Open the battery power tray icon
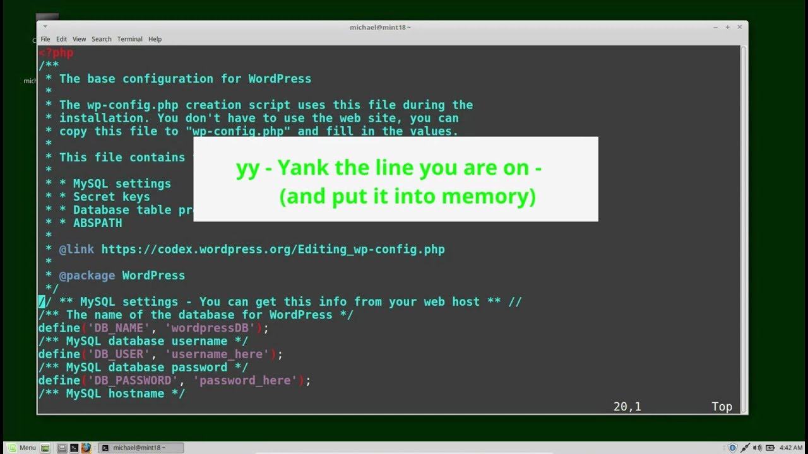The image size is (808, 454). tap(769, 448)
